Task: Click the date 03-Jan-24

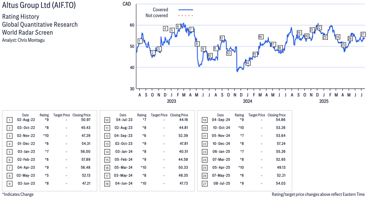Action: pos(124,152)
